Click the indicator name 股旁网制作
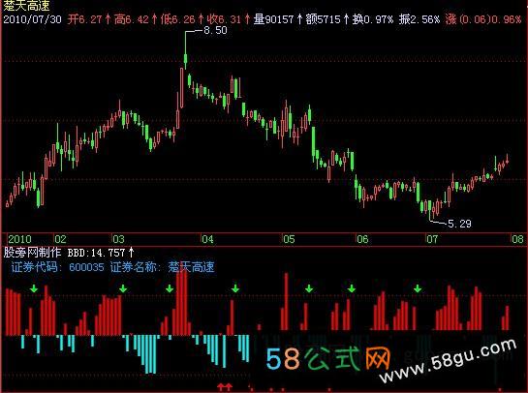This screenshot has width=528, height=393. click(x=32, y=253)
